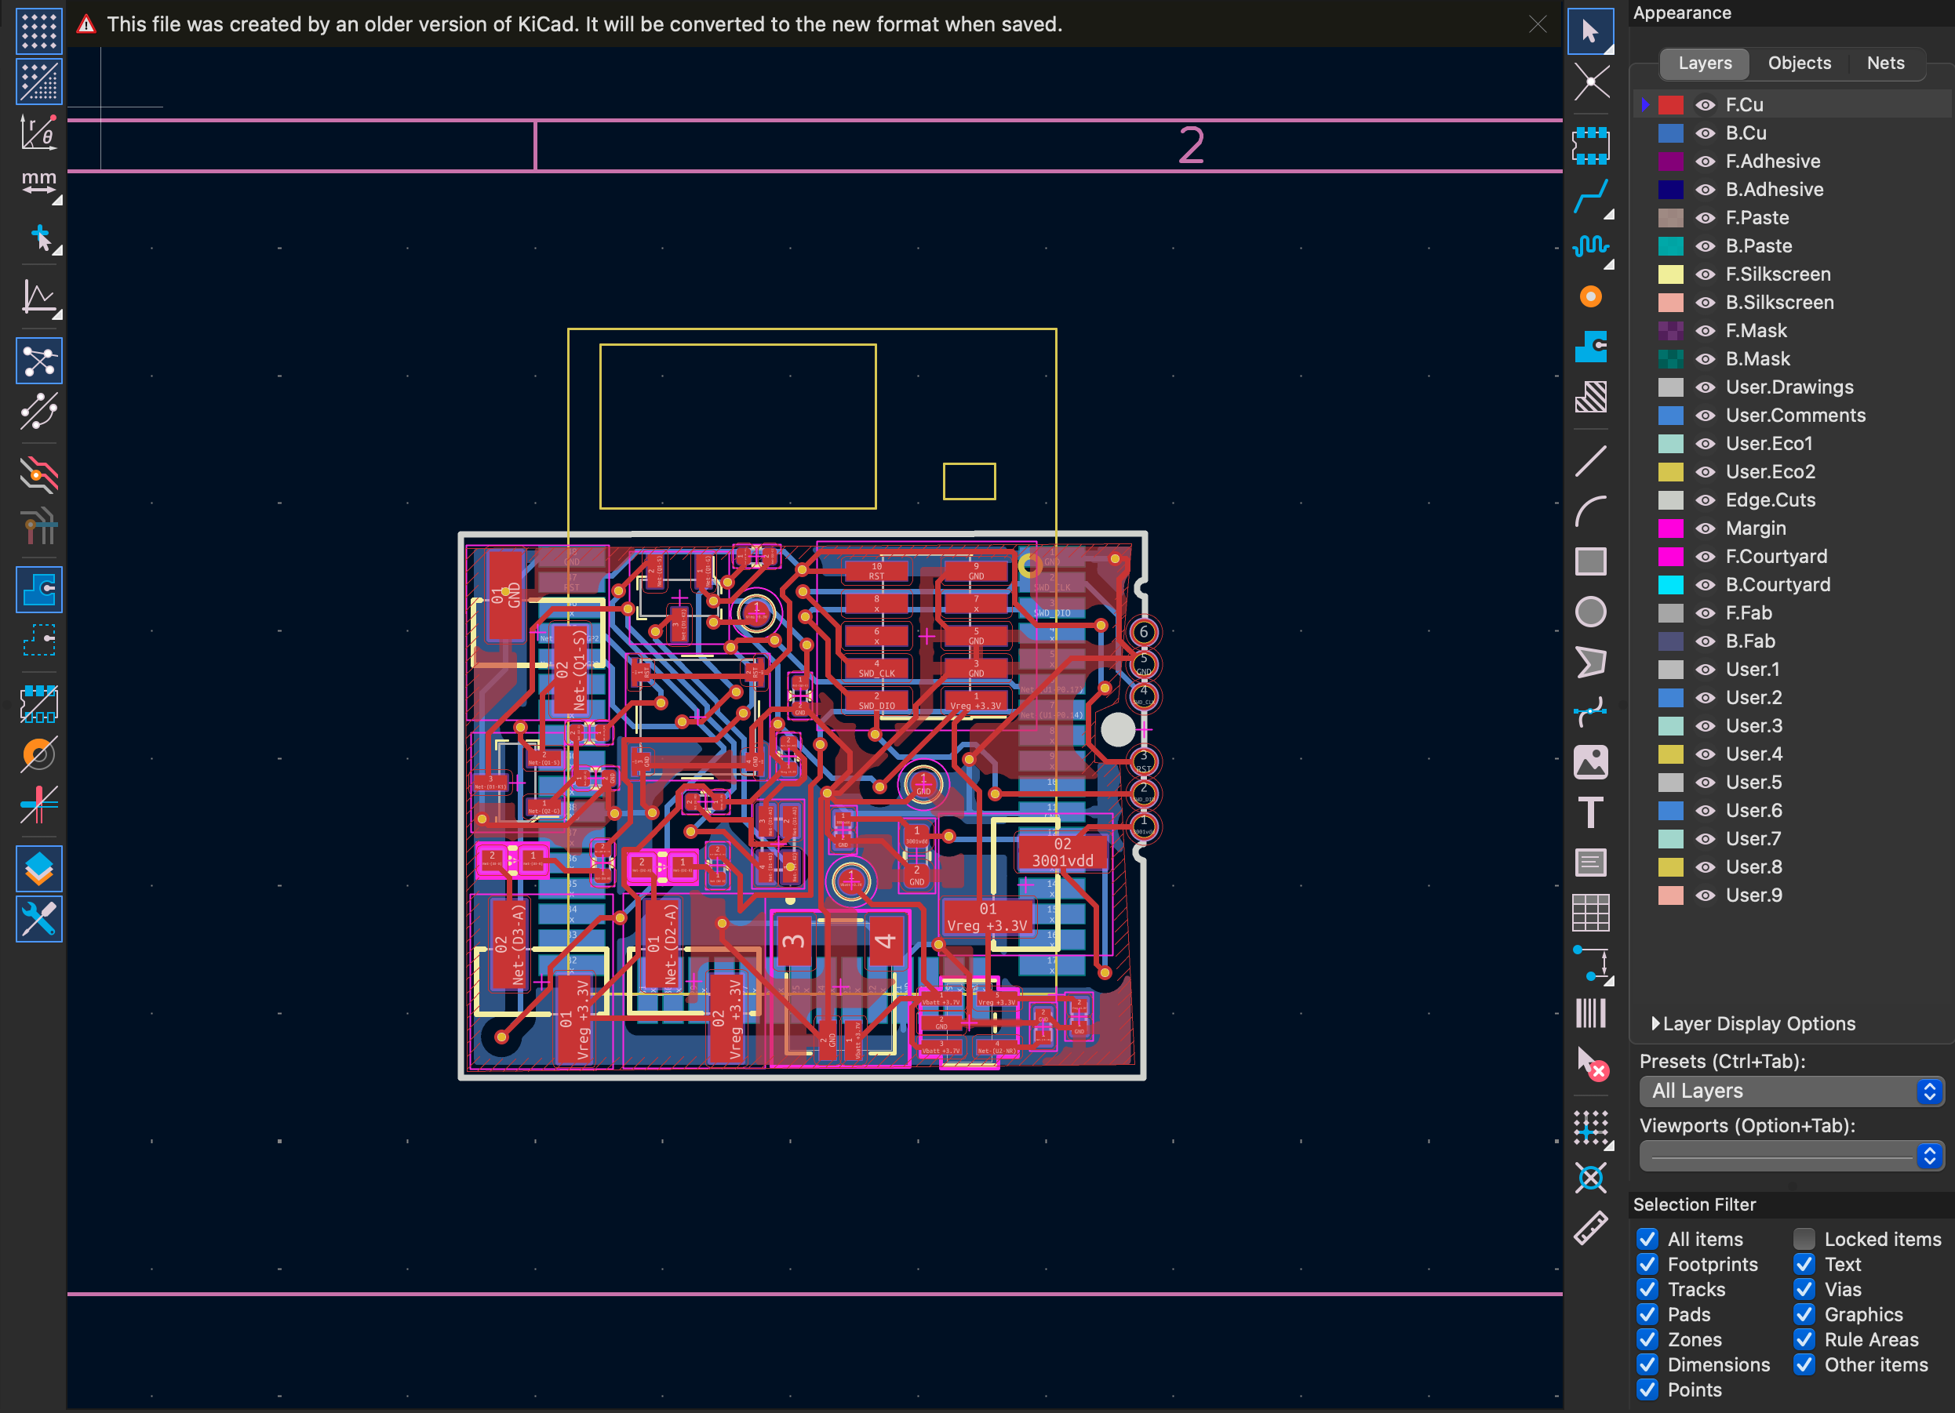Activate the local ratsnest tool
Image resolution: width=1955 pixels, height=1413 pixels.
click(x=1590, y=82)
